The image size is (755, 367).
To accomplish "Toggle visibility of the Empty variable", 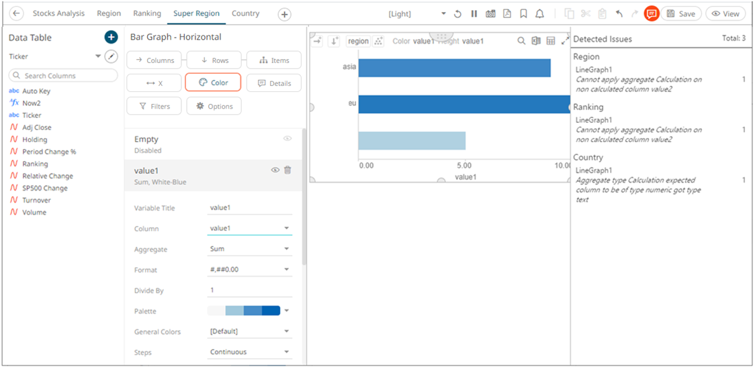I will (287, 139).
